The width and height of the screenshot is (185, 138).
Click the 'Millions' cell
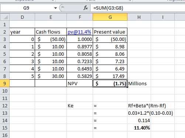click(139, 83)
